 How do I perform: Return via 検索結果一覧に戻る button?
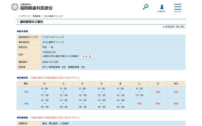tap(173, 27)
